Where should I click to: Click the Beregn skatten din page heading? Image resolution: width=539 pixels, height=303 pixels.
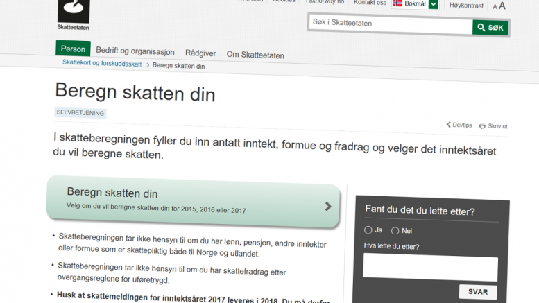[135, 92]
